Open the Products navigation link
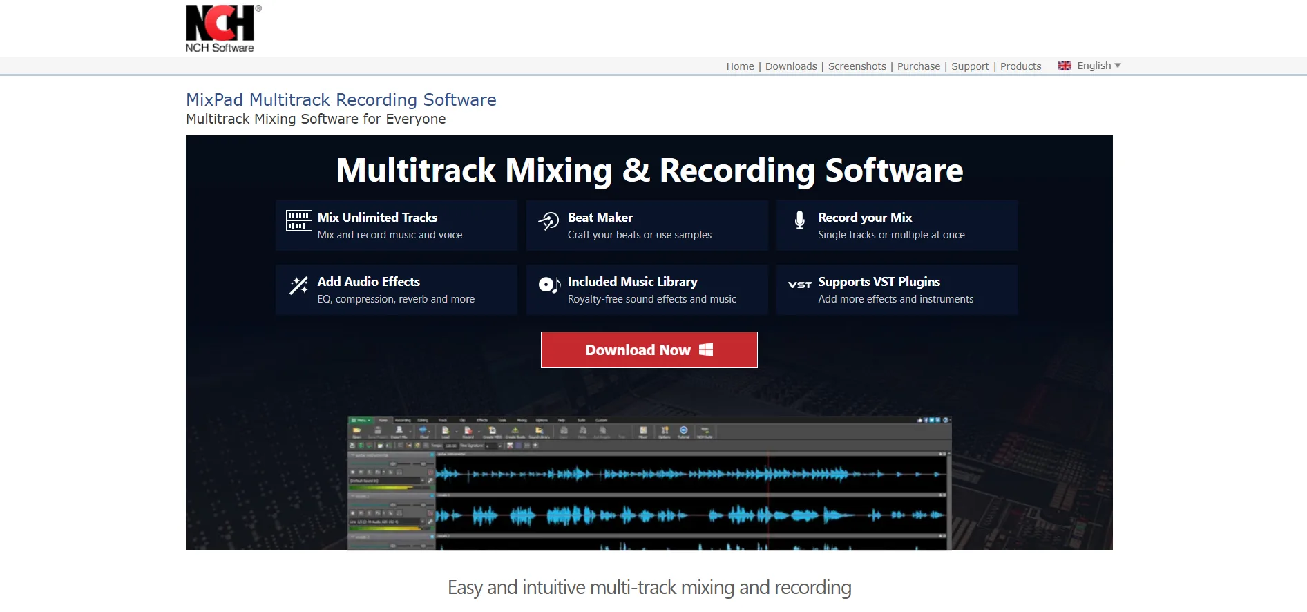Viewport: 1307px width, 612px height. pos(1020,66)
